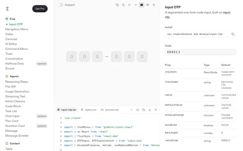Open the Message Scroller page
The width and height of the screenshot is (243, 151).
17,136
